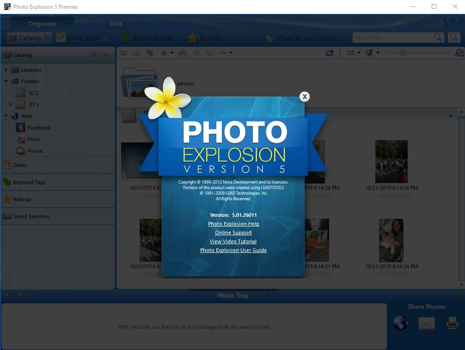The image size is (465, 350).
Task: Click the scrollbar up arrow in photo browser
Action: click(461, 112)
